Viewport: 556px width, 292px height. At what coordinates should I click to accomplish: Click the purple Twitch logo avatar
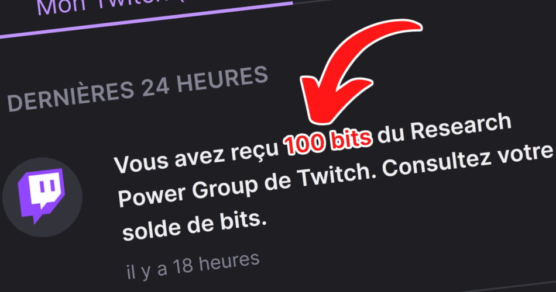pyautogui.click(x=42, y=195)
